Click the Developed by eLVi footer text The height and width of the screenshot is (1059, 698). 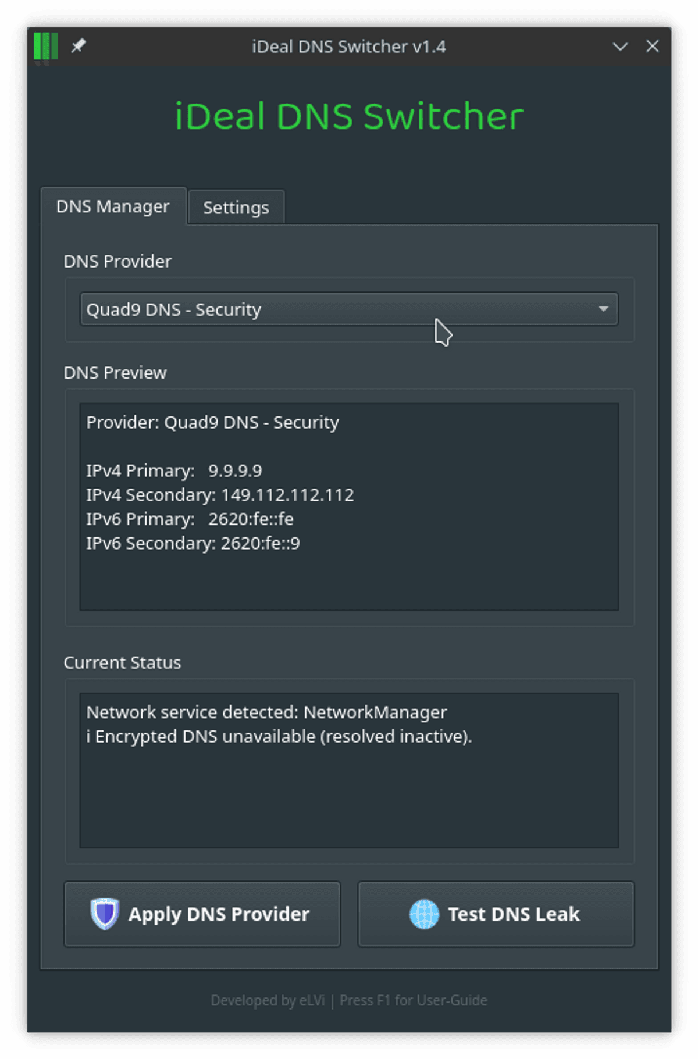(x=268, y=1000)
